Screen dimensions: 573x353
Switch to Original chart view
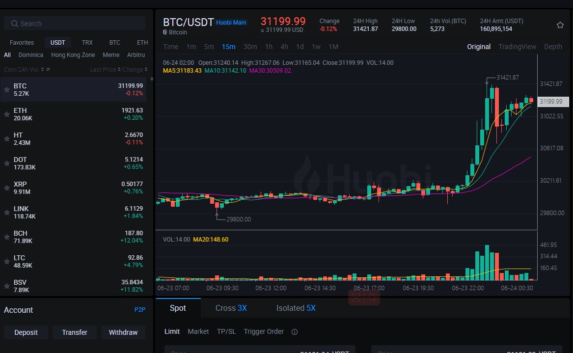tap(479, 47)
